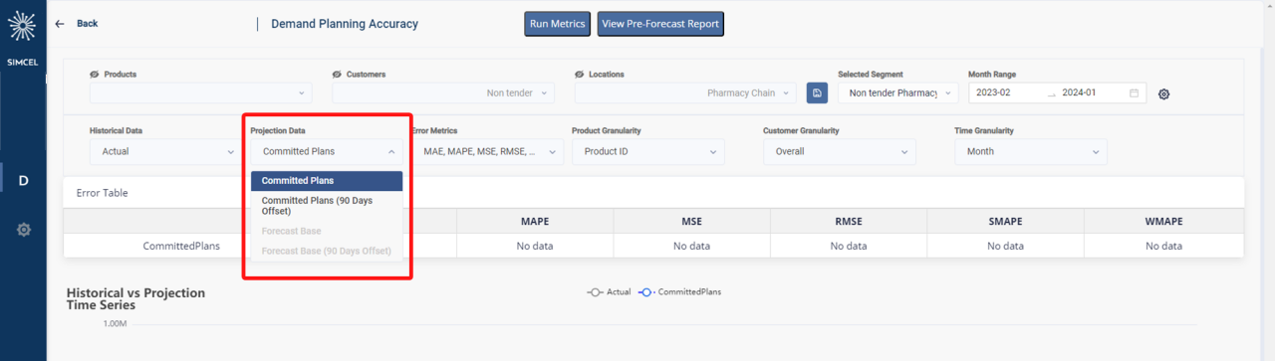Open Selected Segment dropdown
1275x361 pixels.
tap(897, 92)
